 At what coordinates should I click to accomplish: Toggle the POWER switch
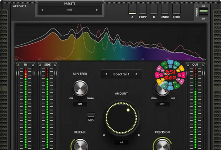point(204,12)
